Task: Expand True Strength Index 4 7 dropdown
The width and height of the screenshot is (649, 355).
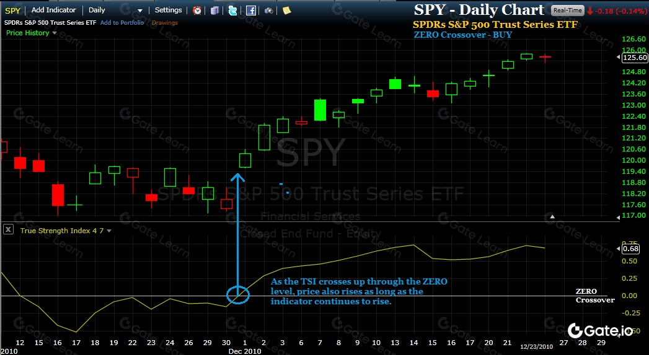Action: coord(109,231)
